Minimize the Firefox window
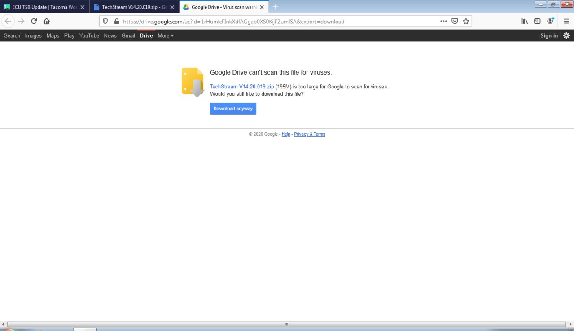Screen dimensions: 574x331 tap(541, 4)
